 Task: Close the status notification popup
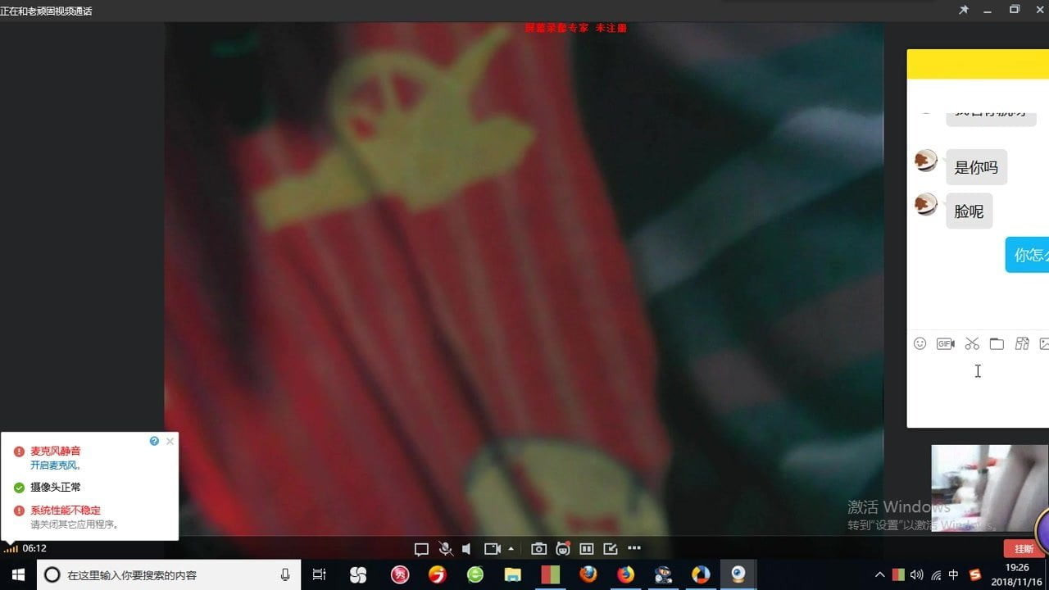[170, 441]
